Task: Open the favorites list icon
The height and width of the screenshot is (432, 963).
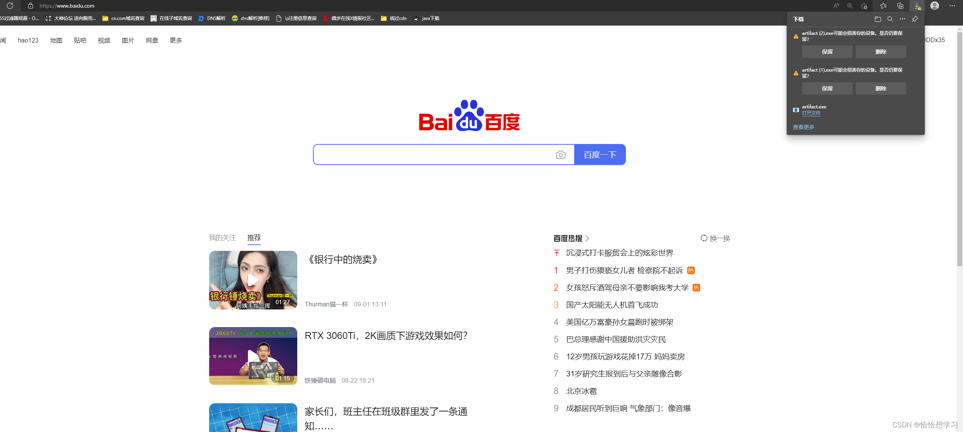Action: [883, 6]
